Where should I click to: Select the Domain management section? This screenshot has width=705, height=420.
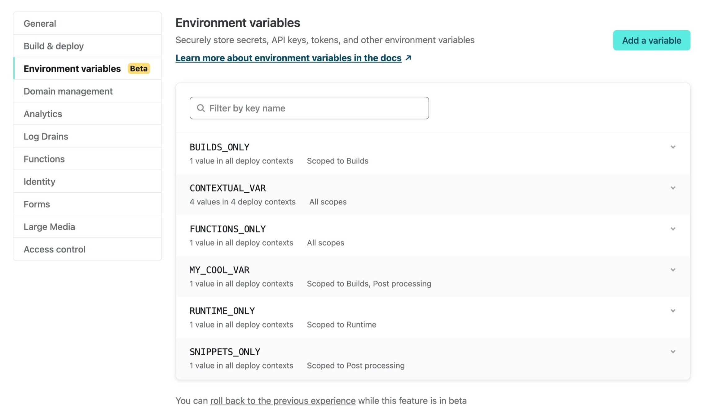[68, 91]
